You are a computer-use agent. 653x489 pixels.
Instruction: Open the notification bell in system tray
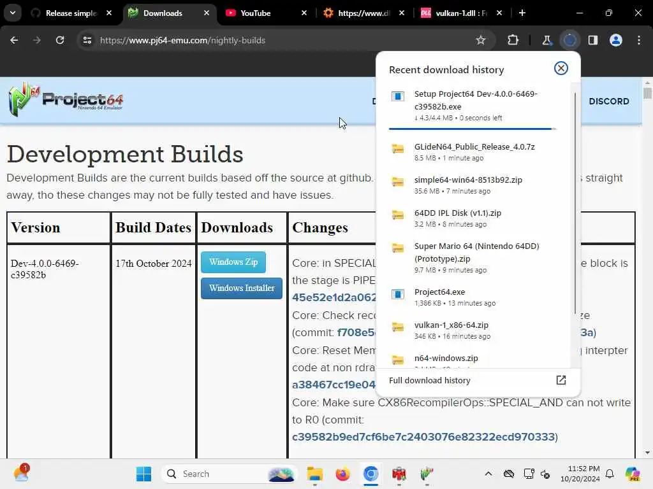pyautogui.click(x=610, y=474)
